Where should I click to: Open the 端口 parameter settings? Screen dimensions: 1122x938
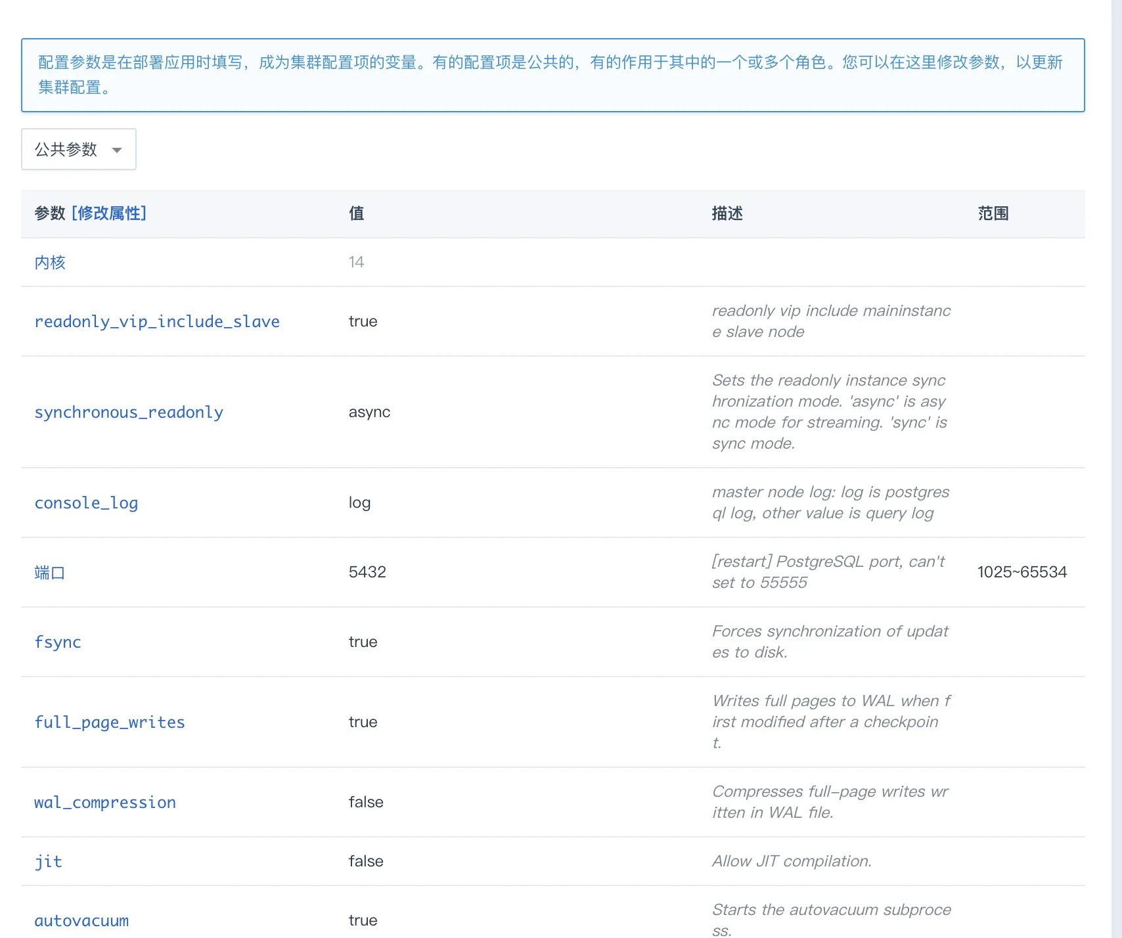49,572
